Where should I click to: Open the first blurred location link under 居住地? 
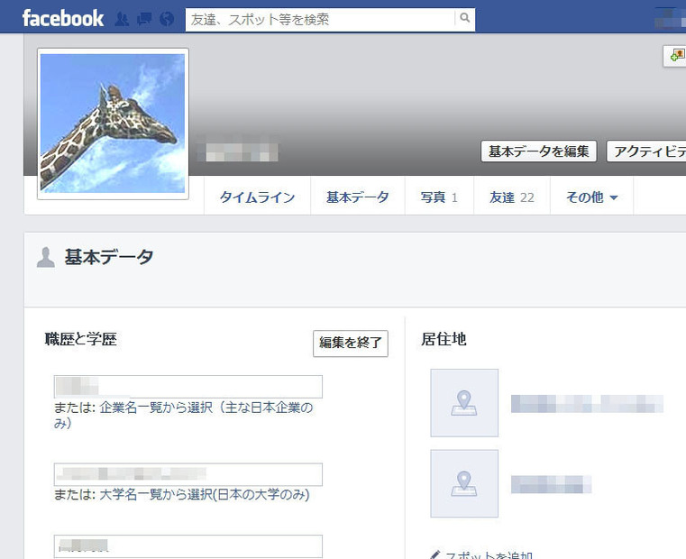587,404
